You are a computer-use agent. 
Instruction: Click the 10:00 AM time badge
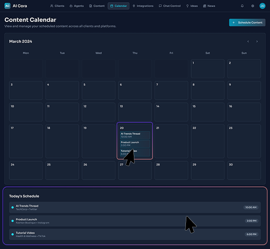(250, 207)
